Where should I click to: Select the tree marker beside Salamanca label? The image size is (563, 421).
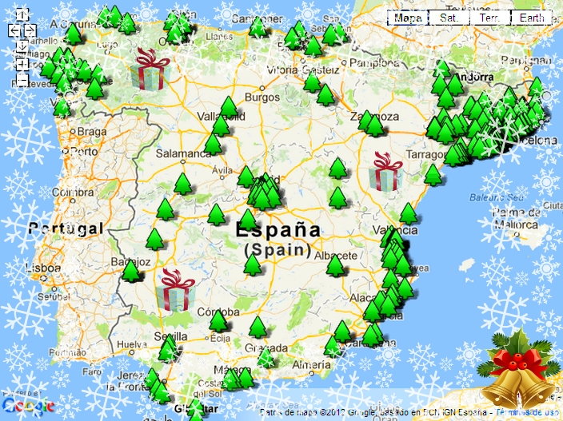click(x=213, y=144)
